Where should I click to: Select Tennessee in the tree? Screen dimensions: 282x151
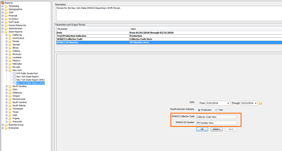coord(18,109)
